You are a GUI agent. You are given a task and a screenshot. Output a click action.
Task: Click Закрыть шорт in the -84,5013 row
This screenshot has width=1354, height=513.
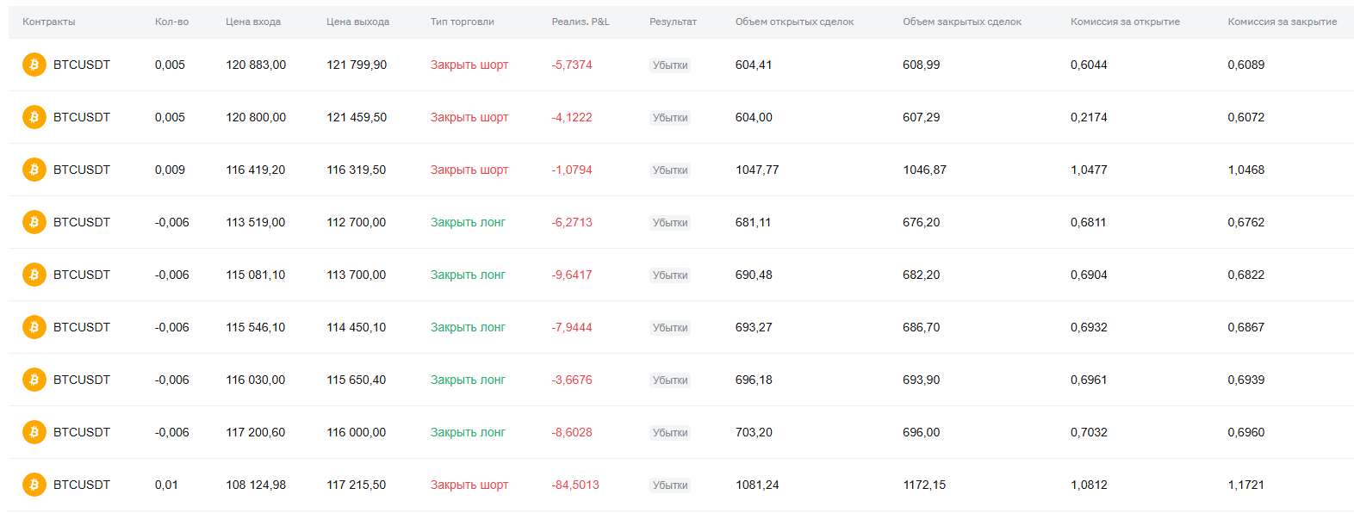coord(469,485)
